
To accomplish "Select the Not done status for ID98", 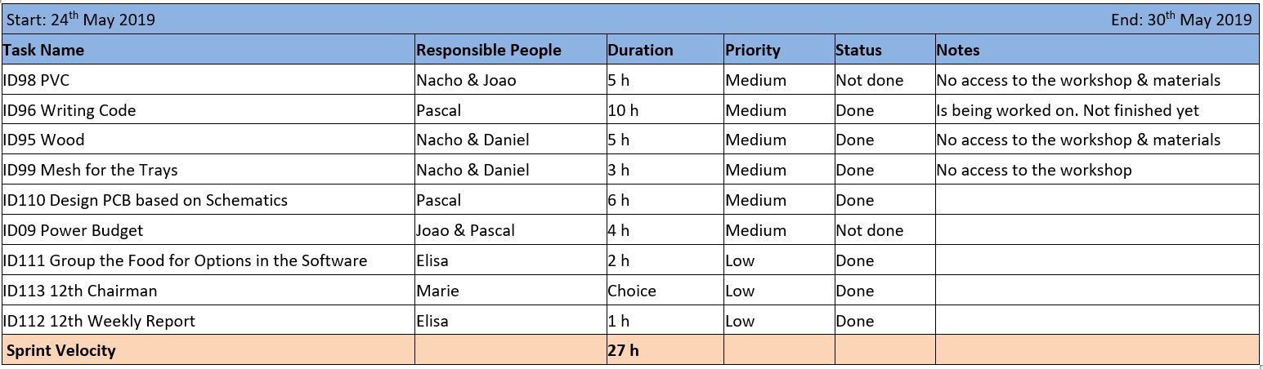I will (885, 80).
